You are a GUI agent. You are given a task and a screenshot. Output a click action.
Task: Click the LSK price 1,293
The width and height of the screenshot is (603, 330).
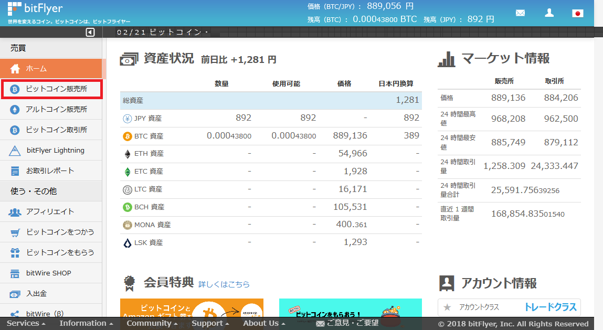[355, 242]
